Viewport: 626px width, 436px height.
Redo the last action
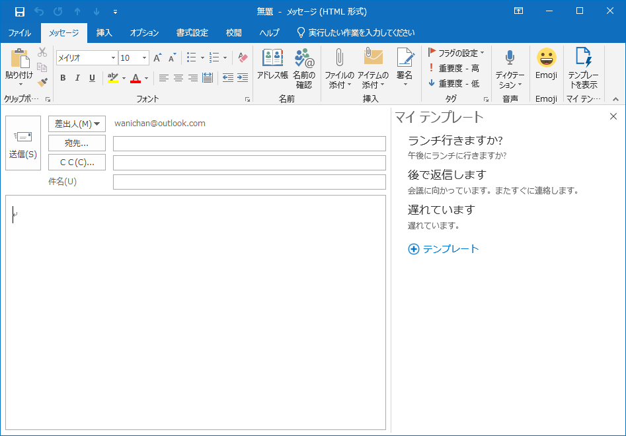click(58, 12)
